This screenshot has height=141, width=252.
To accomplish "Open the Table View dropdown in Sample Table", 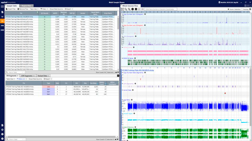I will (34, 9).
